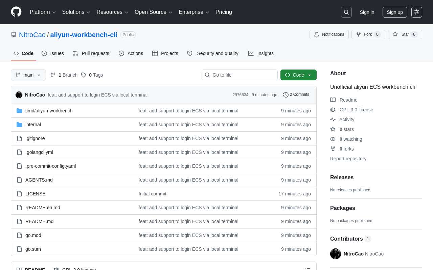This screenshot has width=433, height=270.
Task: Expand the Platform menu
Action: coord(43,12)
